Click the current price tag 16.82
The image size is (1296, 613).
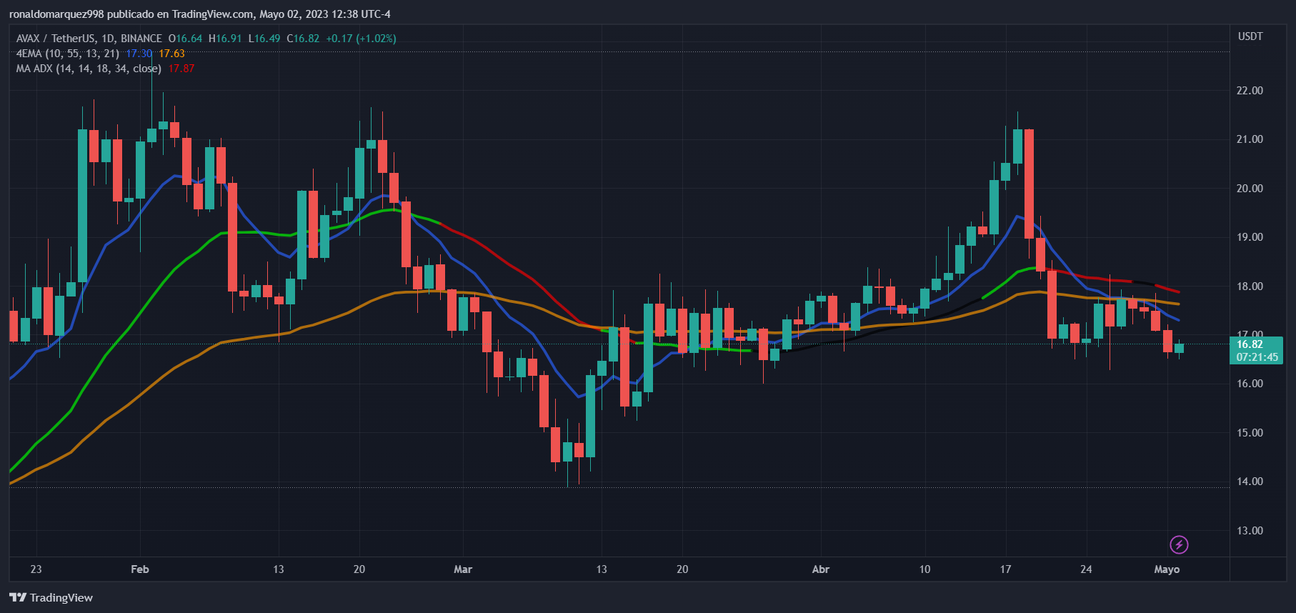click(x=1250, y=344)
